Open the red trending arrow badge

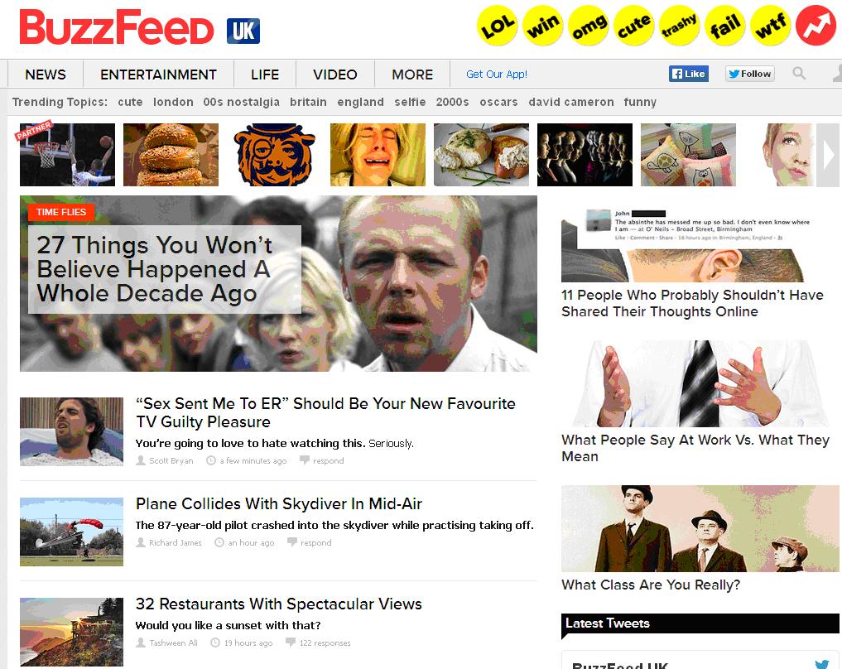point(816,25)
